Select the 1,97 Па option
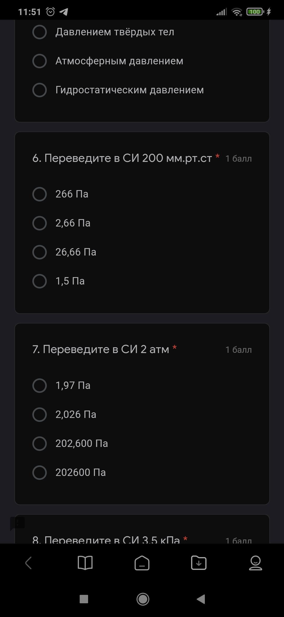 pos(39,385)
